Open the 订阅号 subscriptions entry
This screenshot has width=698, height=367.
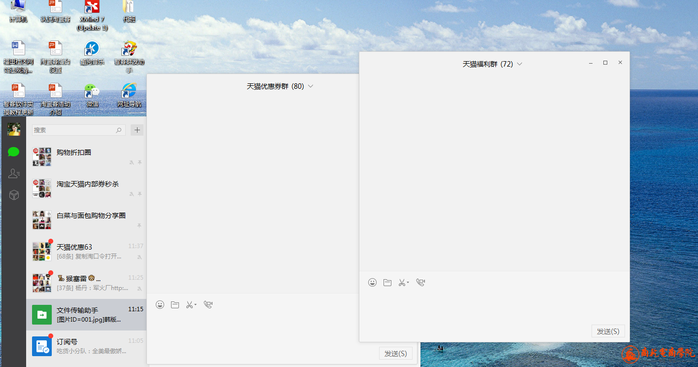(x=86, y=346)
